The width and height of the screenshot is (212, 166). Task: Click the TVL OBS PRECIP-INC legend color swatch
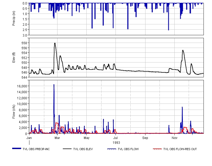pyautogui.click(x=17, y=149)
